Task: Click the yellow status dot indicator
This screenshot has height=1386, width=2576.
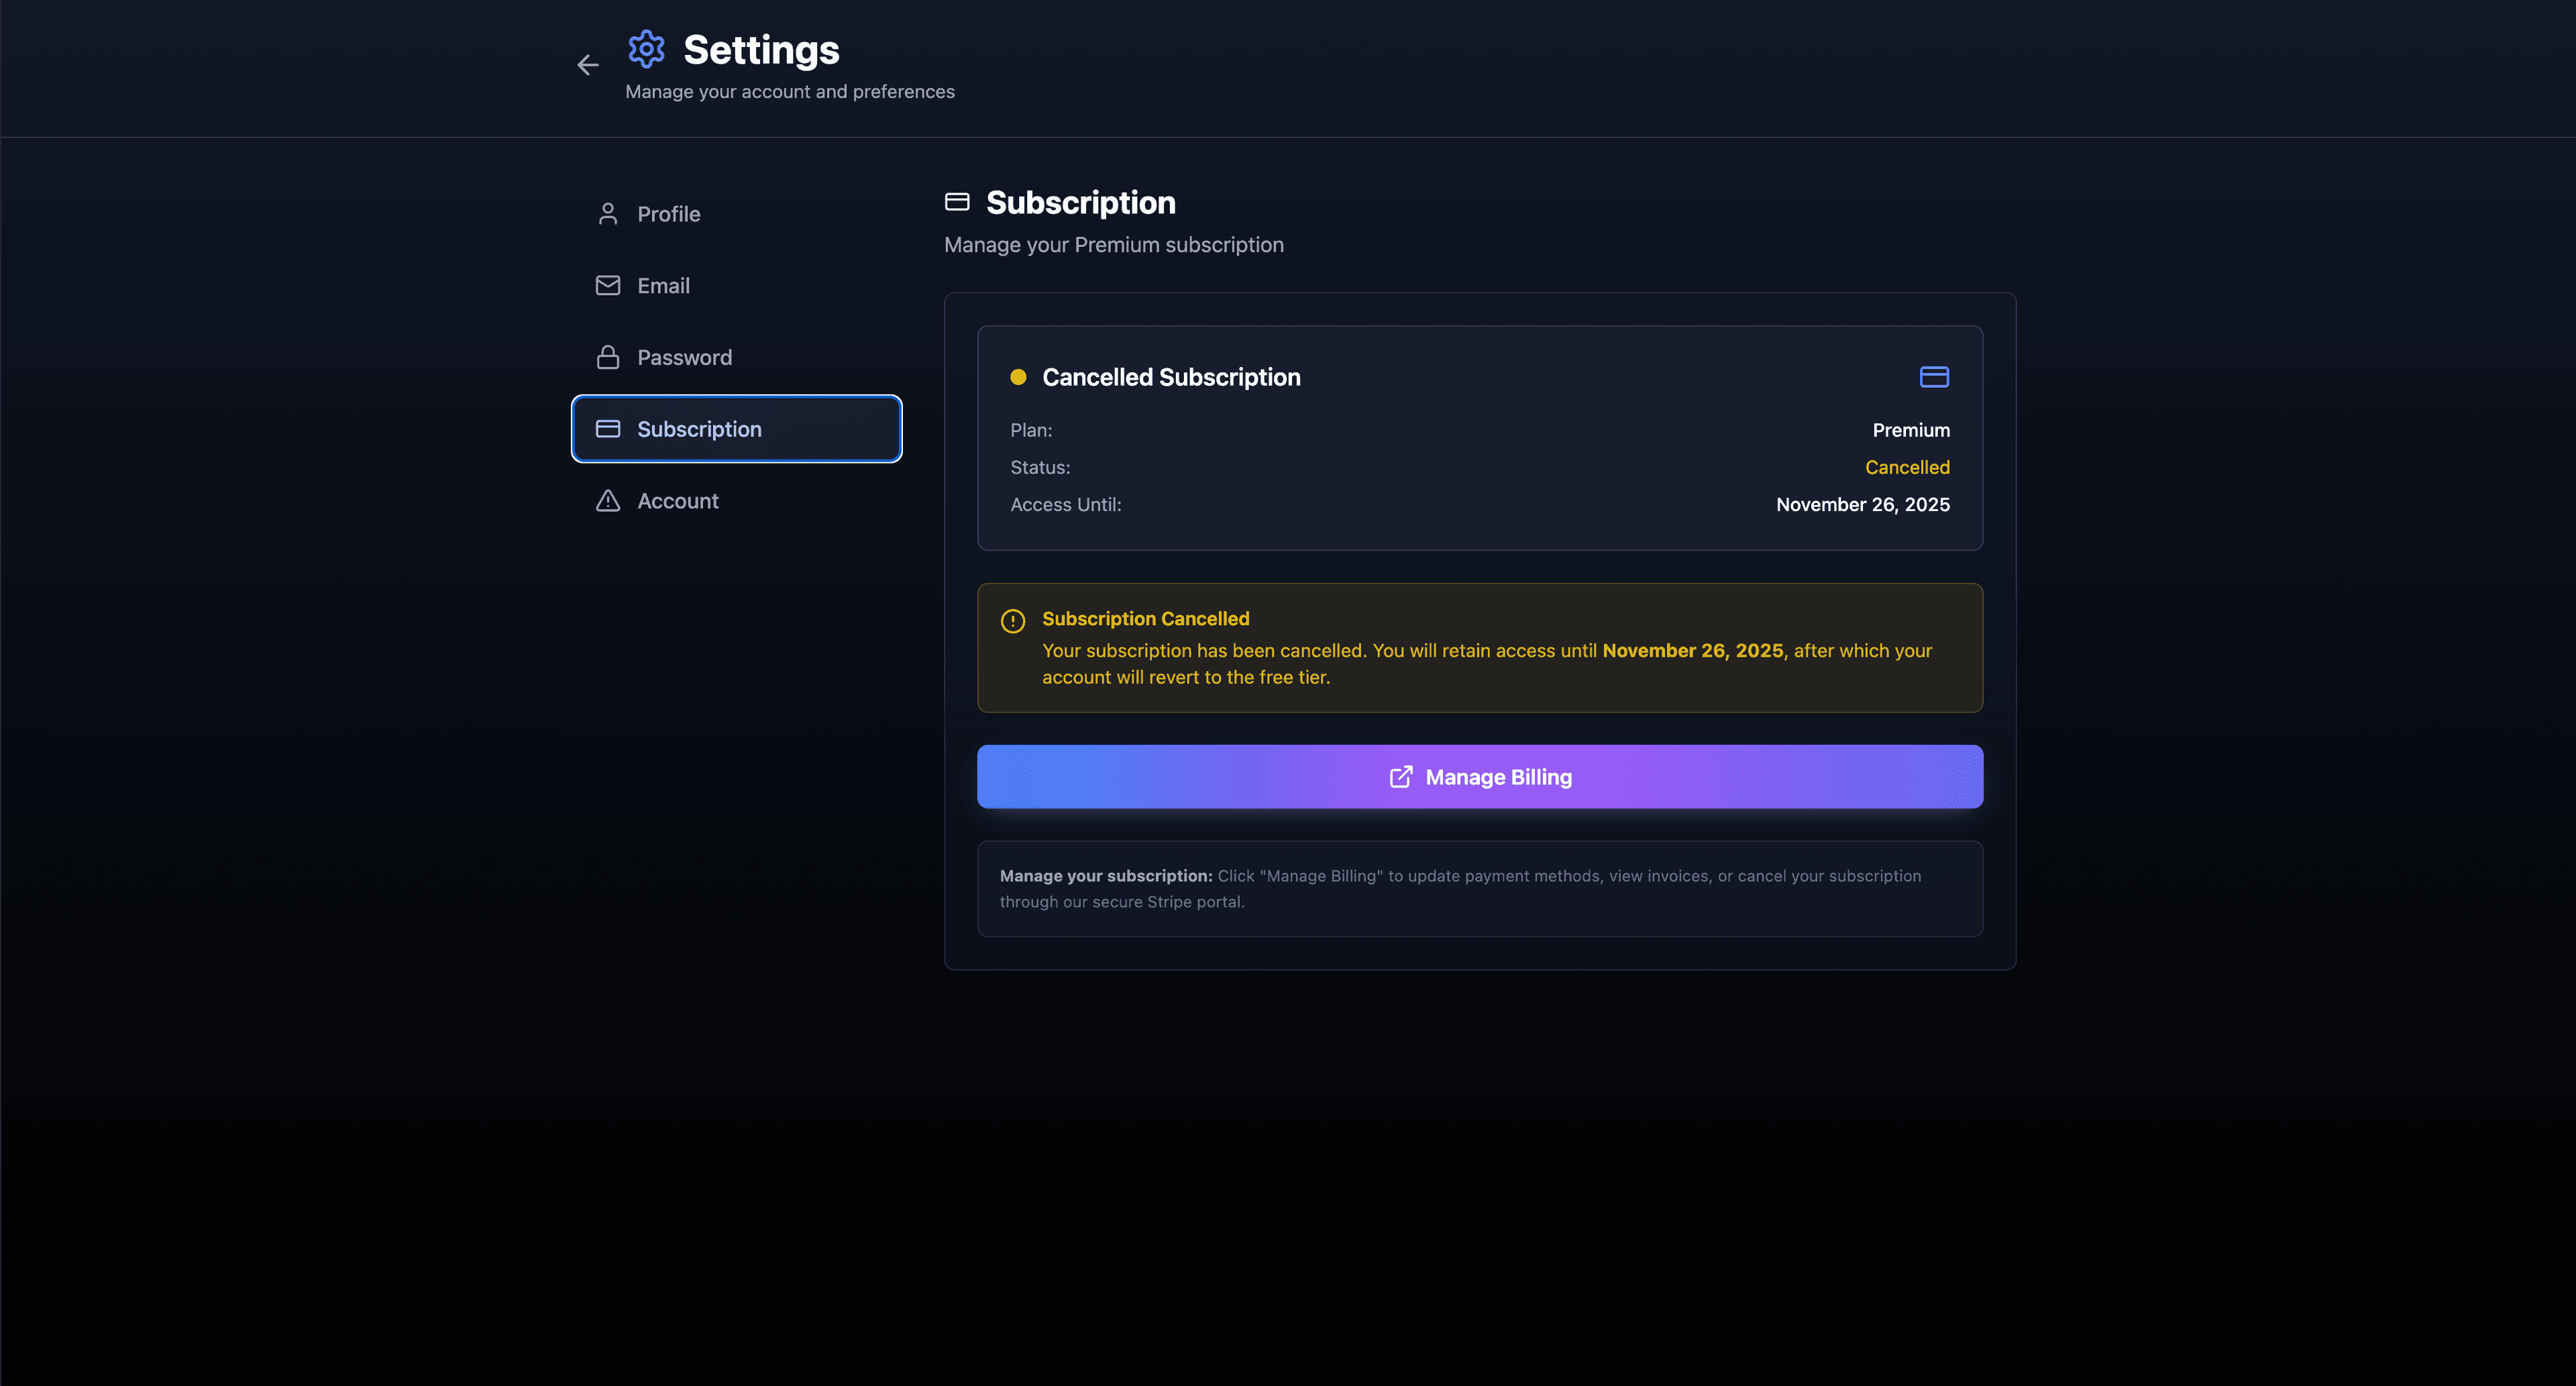Action: pos(1018,377)
